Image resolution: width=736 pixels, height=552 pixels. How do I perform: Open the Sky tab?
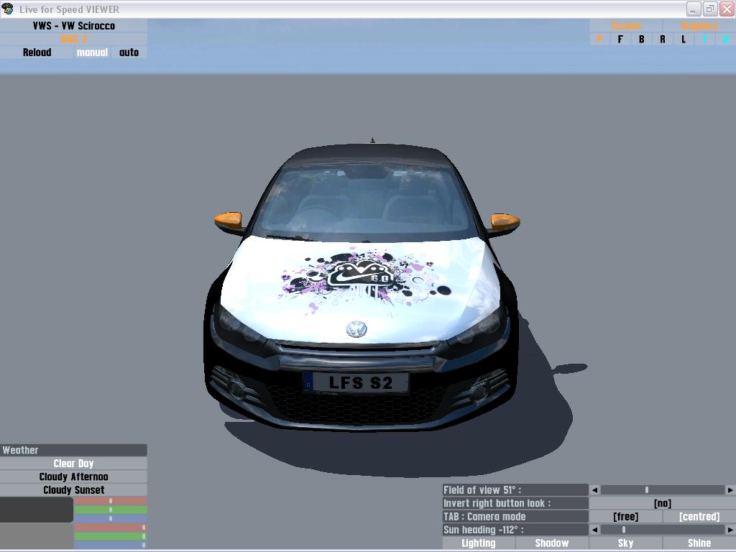tap(626, 543)
